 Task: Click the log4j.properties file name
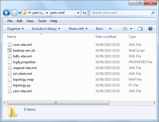[x=24, y=62]
